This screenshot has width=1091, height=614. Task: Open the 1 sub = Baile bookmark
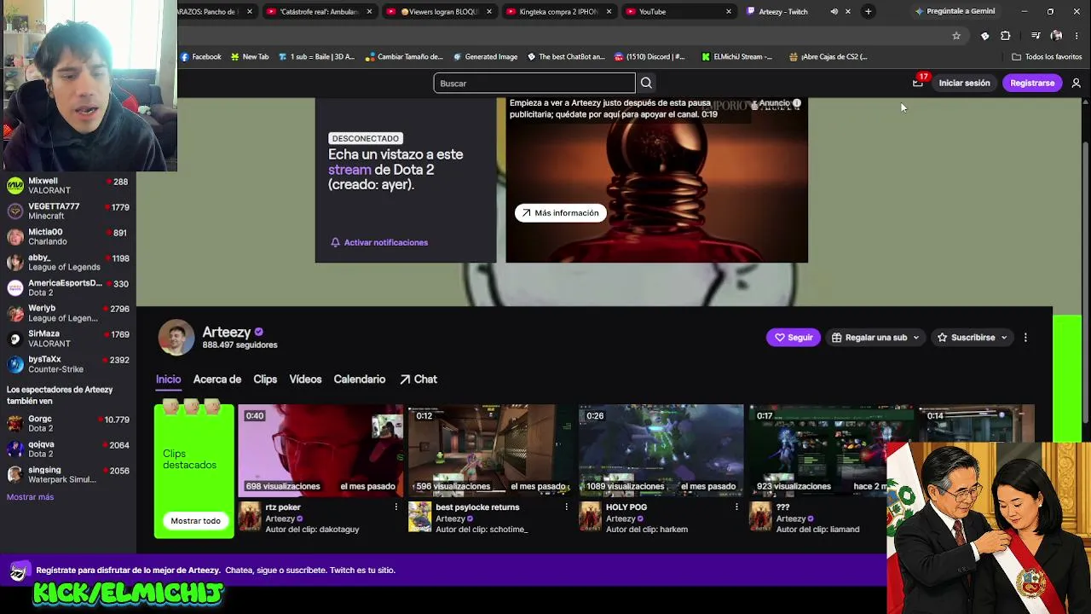pyautogui.click(x=316, y=57)
